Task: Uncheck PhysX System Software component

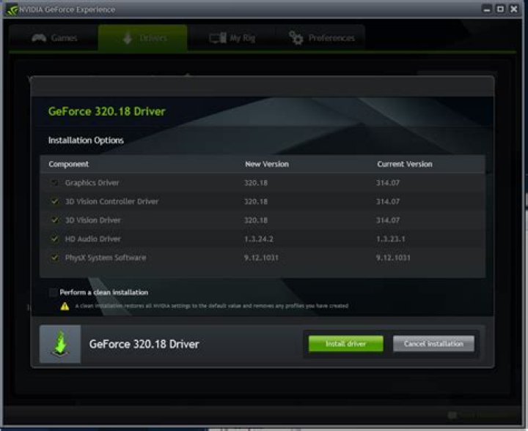Action: tap(54, 258)
